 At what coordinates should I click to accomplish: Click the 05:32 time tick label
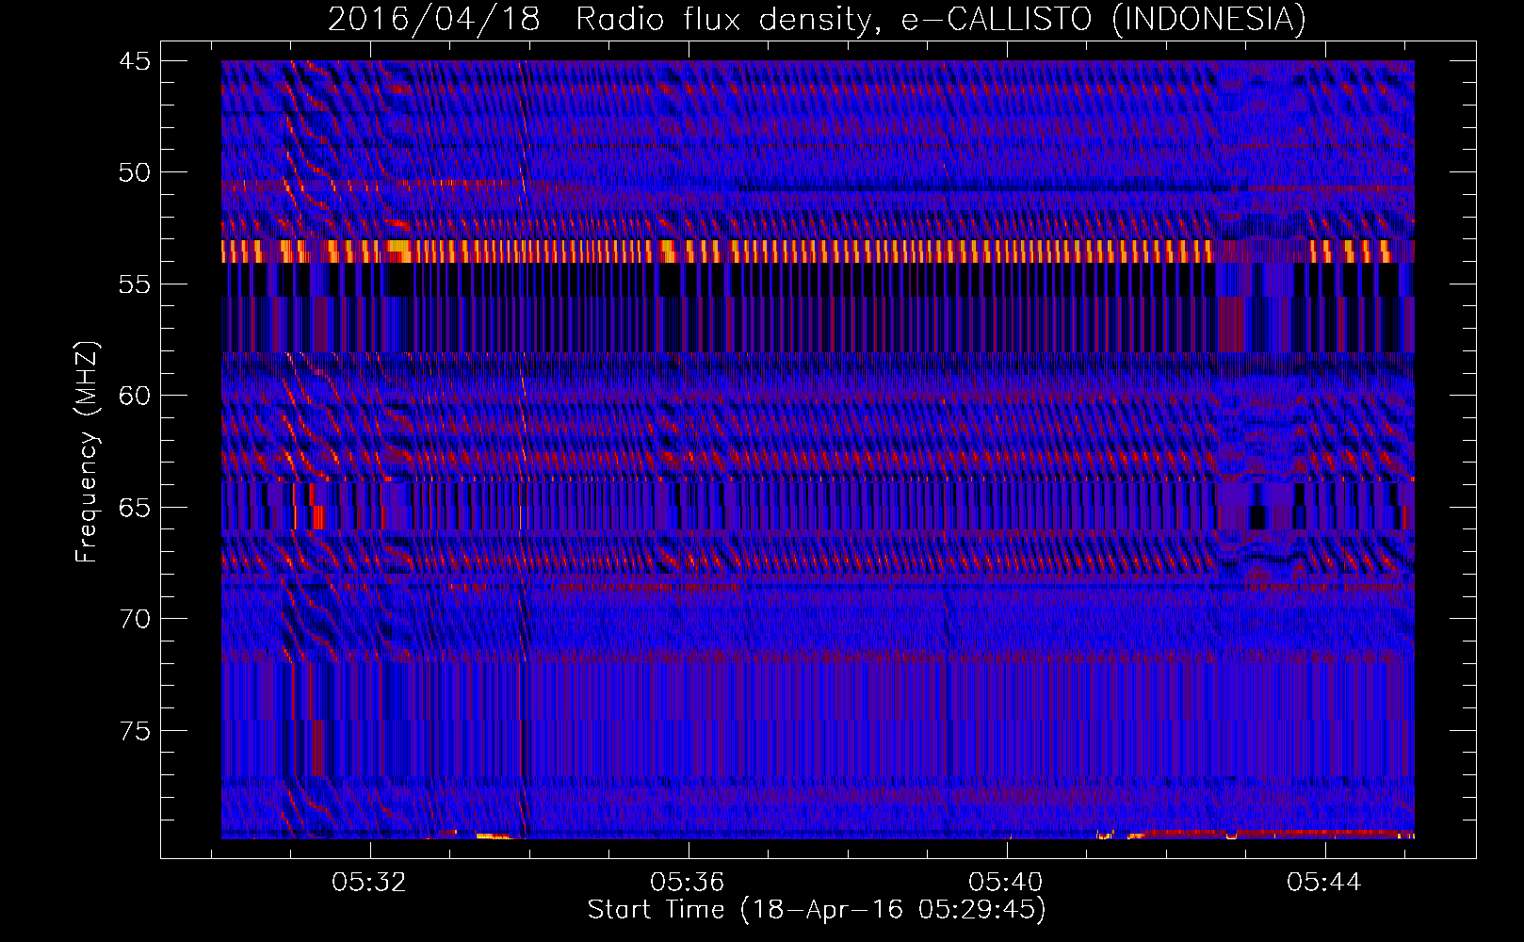(369, 883)
